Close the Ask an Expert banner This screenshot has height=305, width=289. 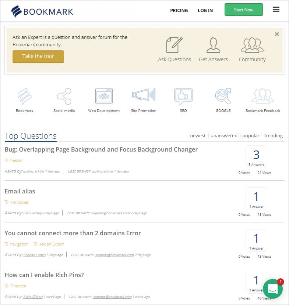277,34
